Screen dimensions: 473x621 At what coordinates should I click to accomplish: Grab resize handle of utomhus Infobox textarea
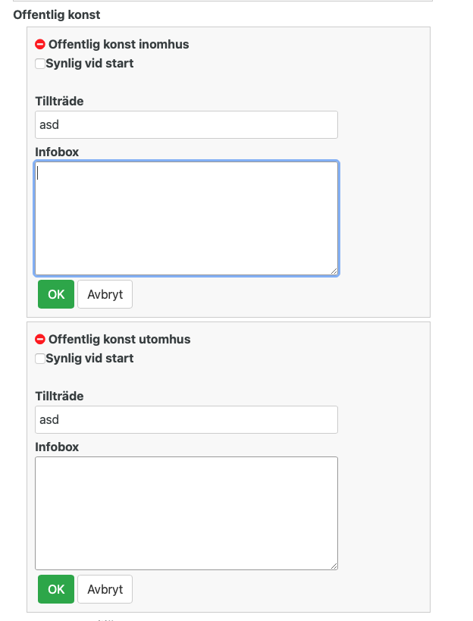point(334,566)
